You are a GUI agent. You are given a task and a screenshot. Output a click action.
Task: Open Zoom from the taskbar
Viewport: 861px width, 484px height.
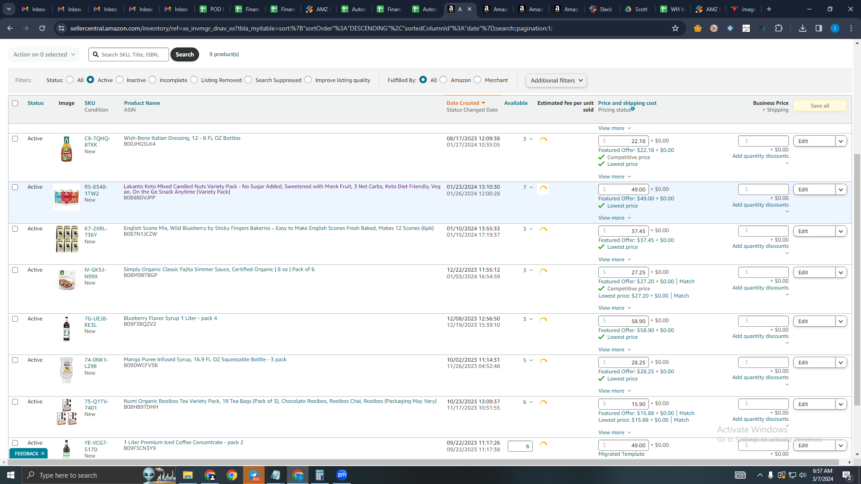pos(342,475)
